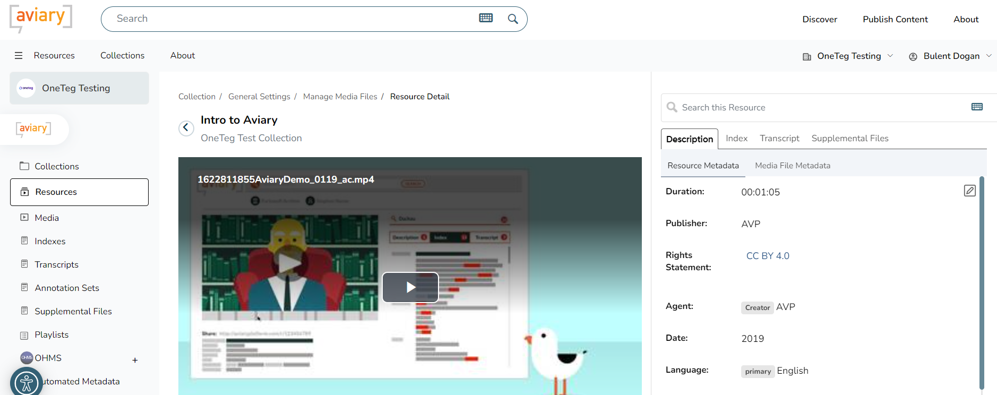
Task: Open the Media File Metadata tab
Action: point(792,166)
